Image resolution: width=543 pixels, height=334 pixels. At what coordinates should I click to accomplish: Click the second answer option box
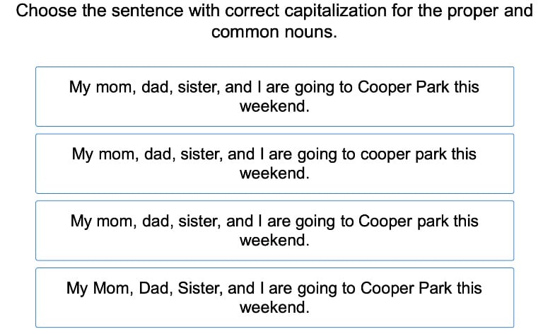click(x=274, y=163)
